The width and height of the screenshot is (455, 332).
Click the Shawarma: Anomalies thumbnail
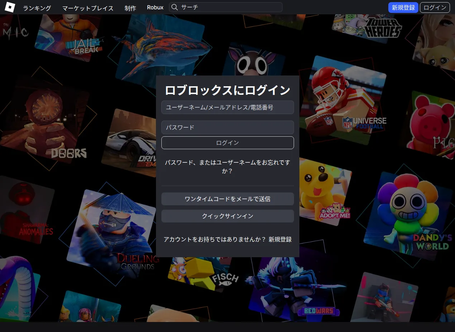pos(27,209)
